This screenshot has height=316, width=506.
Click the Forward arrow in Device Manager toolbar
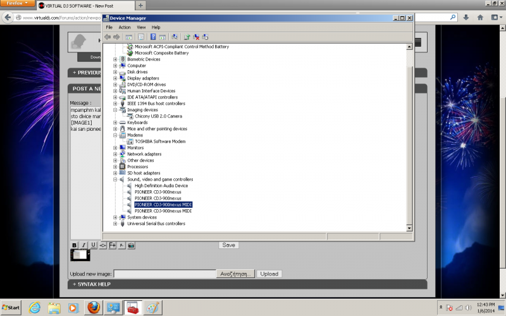(116, 37)
